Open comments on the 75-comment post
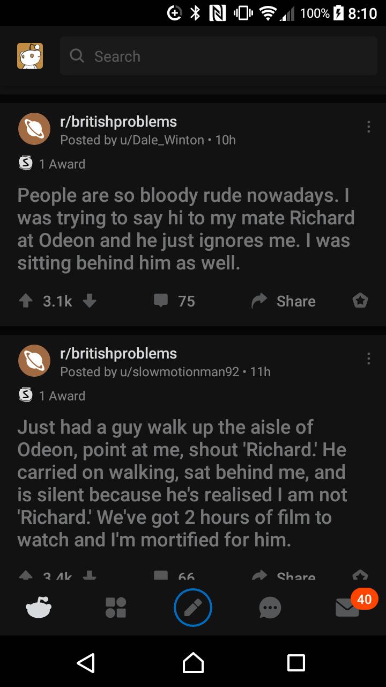Screen dimensions: 386x687 point(174,301)
